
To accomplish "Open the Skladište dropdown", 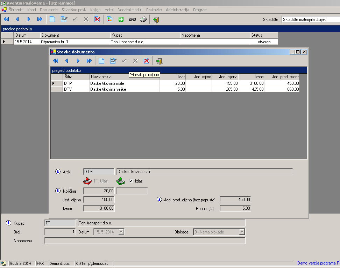I will [310, 20].
